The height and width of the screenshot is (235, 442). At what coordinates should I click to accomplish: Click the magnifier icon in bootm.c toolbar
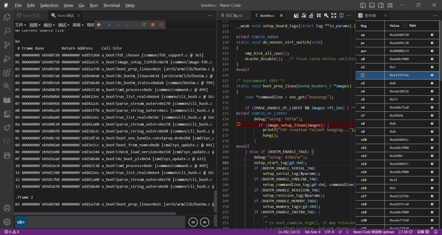tap(326, 16)
